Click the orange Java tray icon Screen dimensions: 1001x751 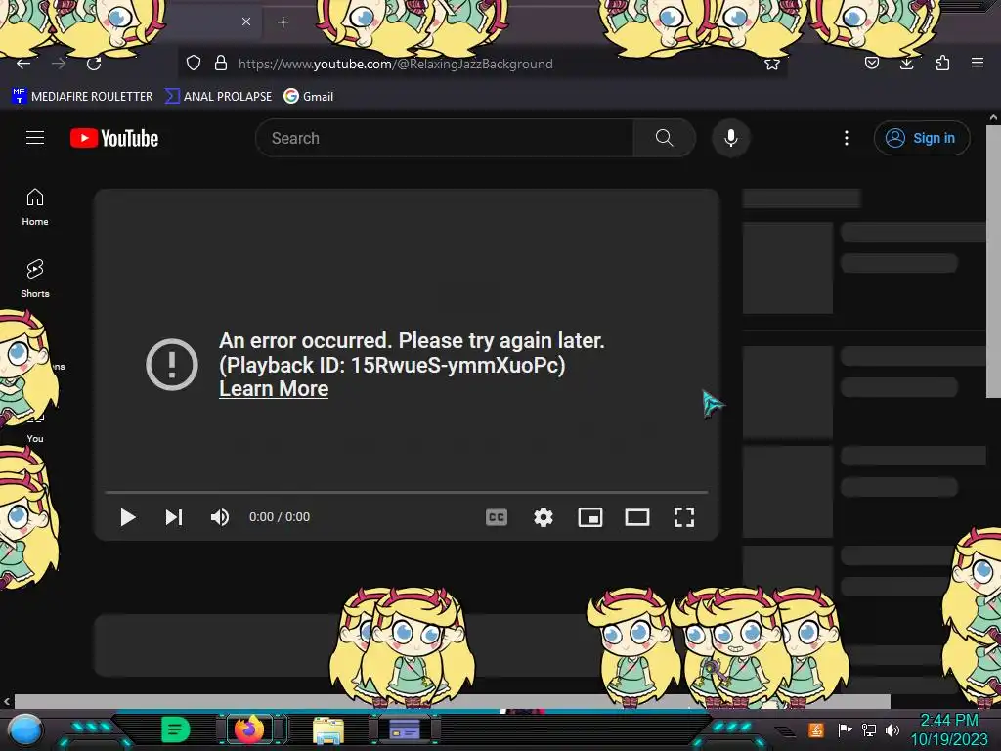coord(816,729)
